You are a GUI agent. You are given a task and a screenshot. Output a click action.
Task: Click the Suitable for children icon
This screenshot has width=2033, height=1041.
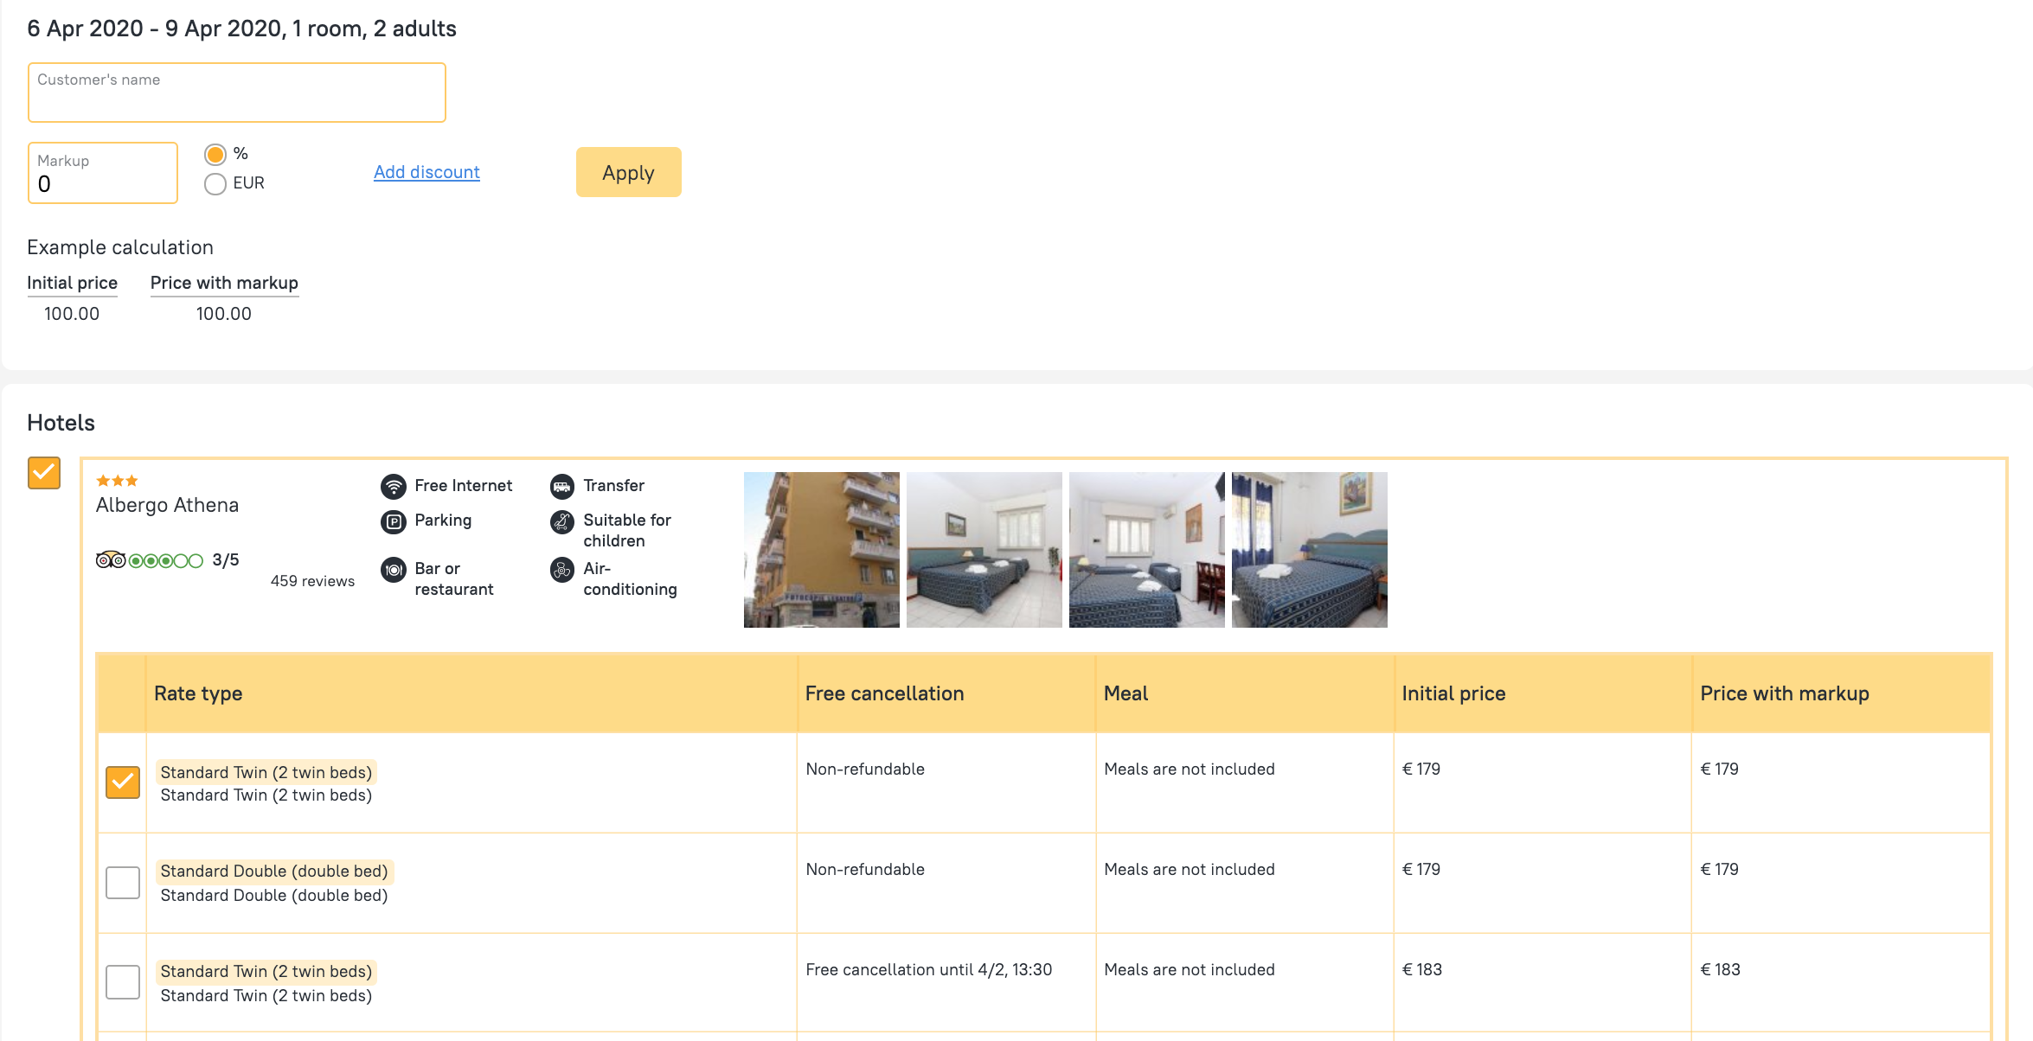(x=562, y=521)
